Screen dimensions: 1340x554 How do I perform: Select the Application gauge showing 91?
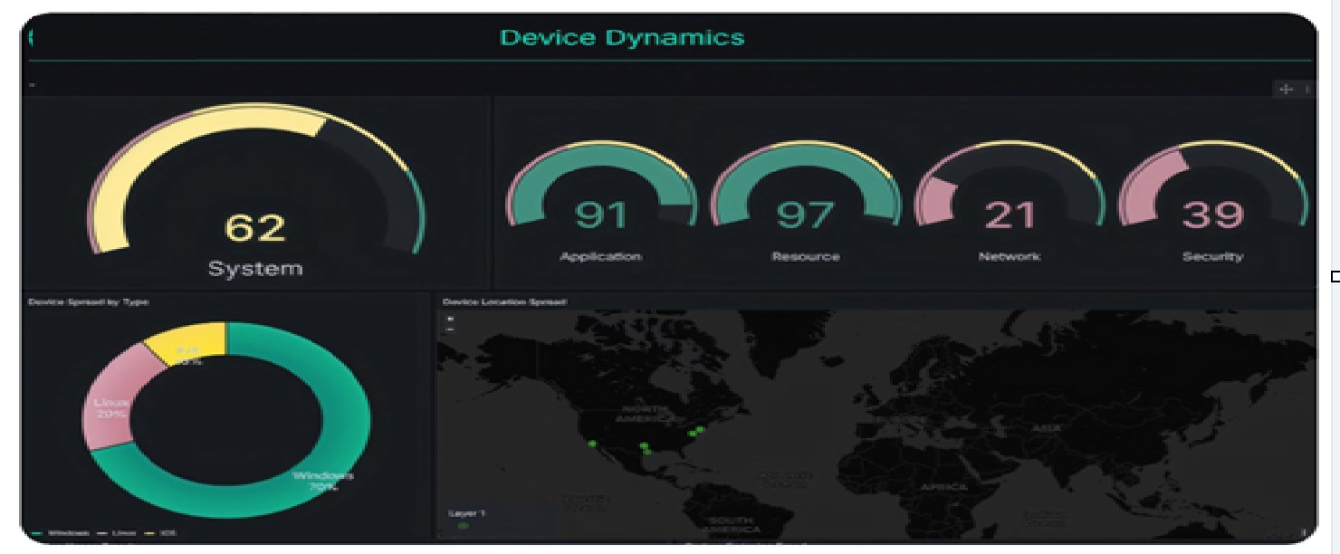point(601,186)
